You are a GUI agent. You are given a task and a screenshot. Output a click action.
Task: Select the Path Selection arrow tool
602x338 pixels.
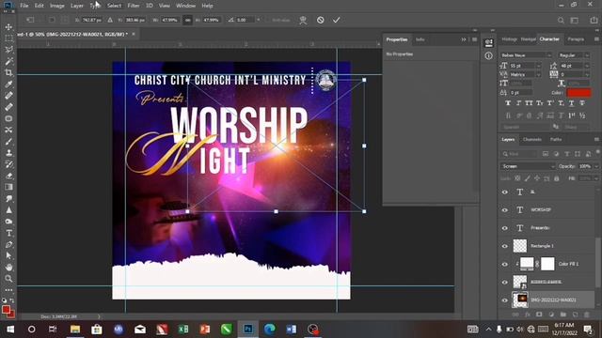[x=8, y=255]
